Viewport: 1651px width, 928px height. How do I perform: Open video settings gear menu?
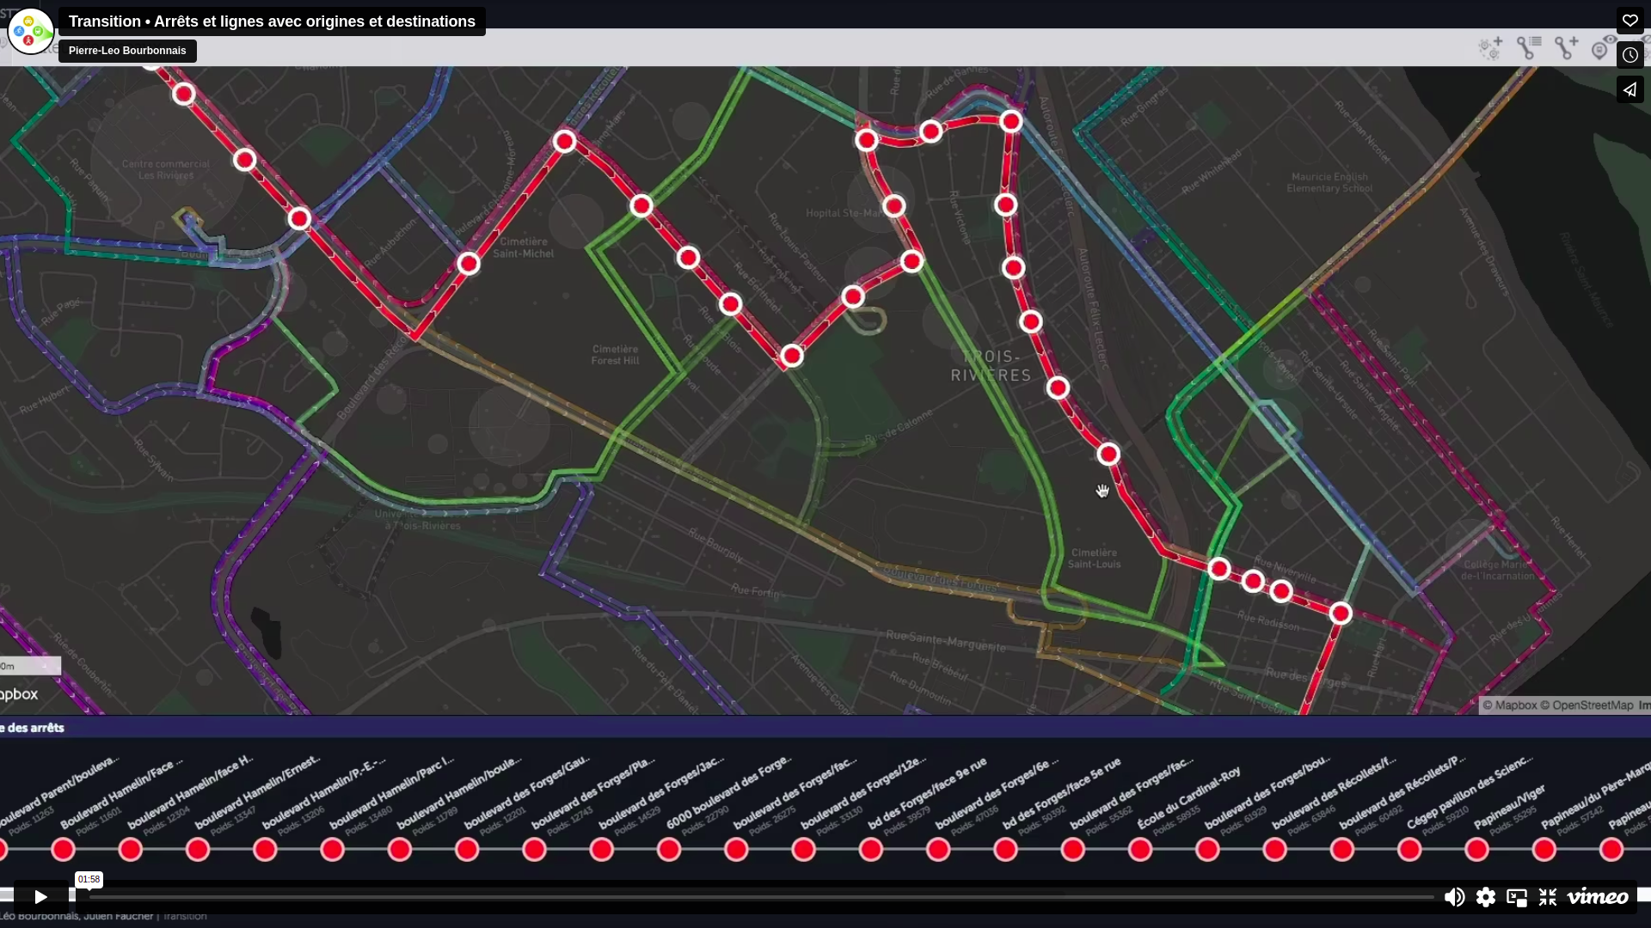point(1486,897)
